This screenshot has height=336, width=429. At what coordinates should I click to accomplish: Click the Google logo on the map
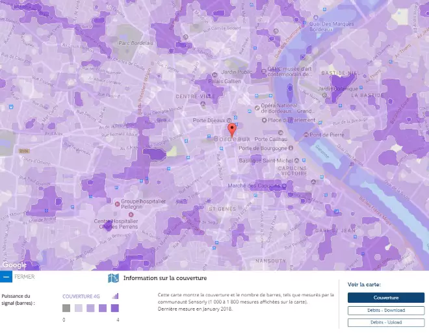coord(14,265)
